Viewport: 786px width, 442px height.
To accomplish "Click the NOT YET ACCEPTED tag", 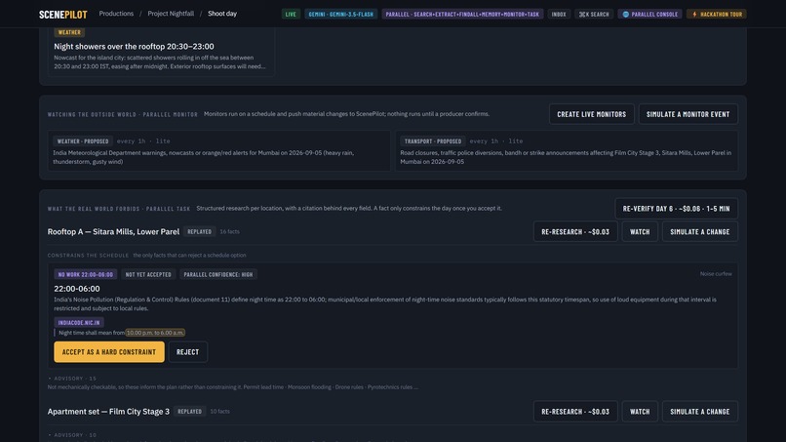I will click(148, 274).
